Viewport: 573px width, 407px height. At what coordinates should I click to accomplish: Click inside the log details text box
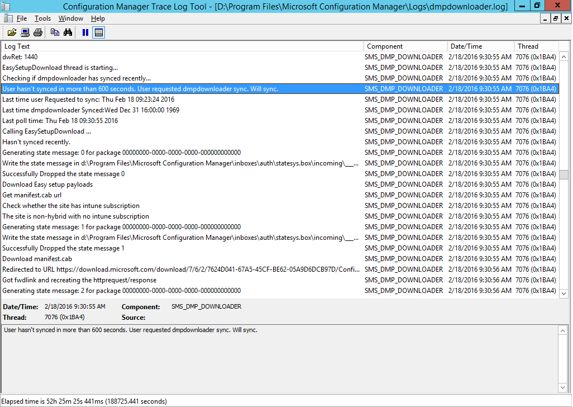(280, 359)
